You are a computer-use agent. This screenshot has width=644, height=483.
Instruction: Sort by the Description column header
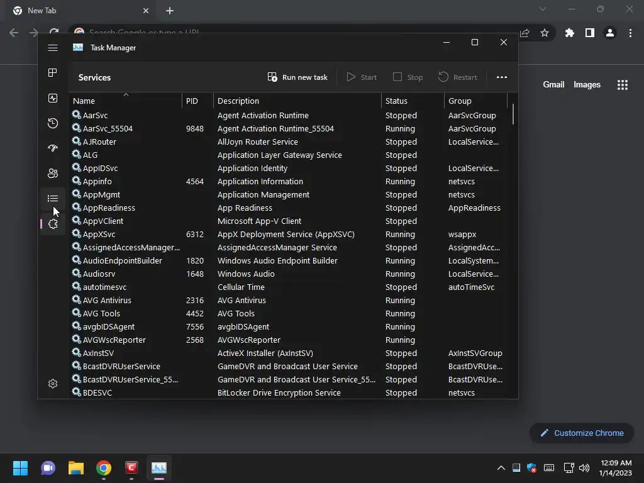(x=297, y=101)
